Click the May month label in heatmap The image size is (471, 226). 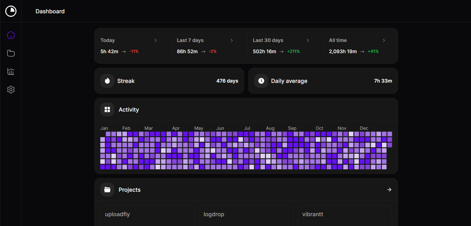(x=199, y=128)
